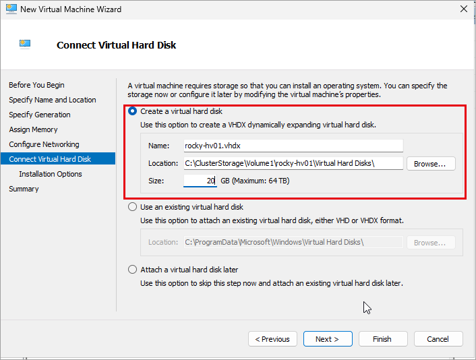476x360 pixels.
Task: Browse for the new disk location
Action: [x=431, y=164]
